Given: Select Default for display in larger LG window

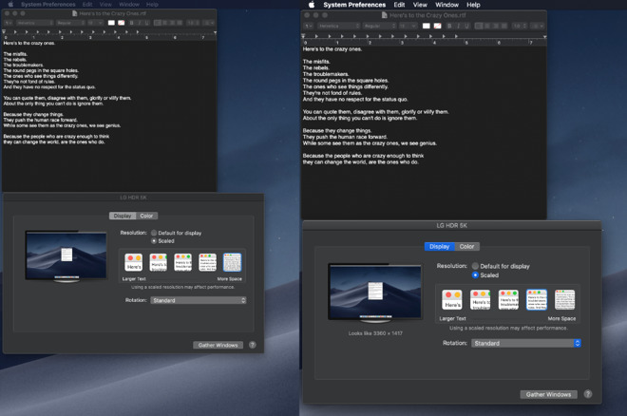Looking at the screenshot, I should pyautogui.click(x=475, y=266).
